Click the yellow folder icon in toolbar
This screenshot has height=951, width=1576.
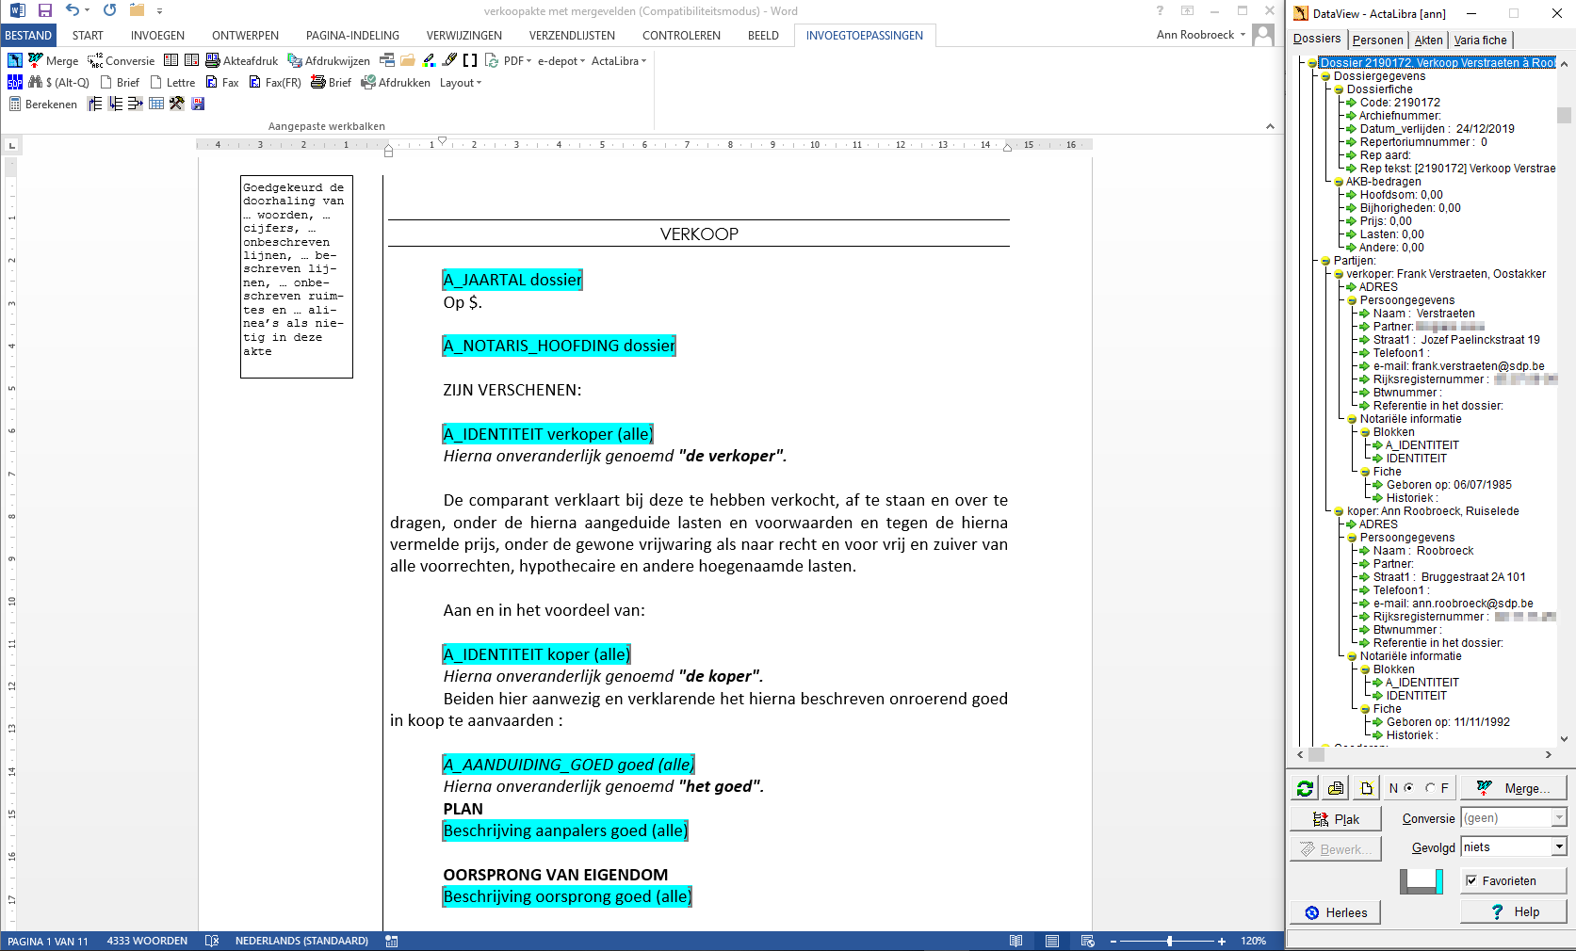coord(408,60)
